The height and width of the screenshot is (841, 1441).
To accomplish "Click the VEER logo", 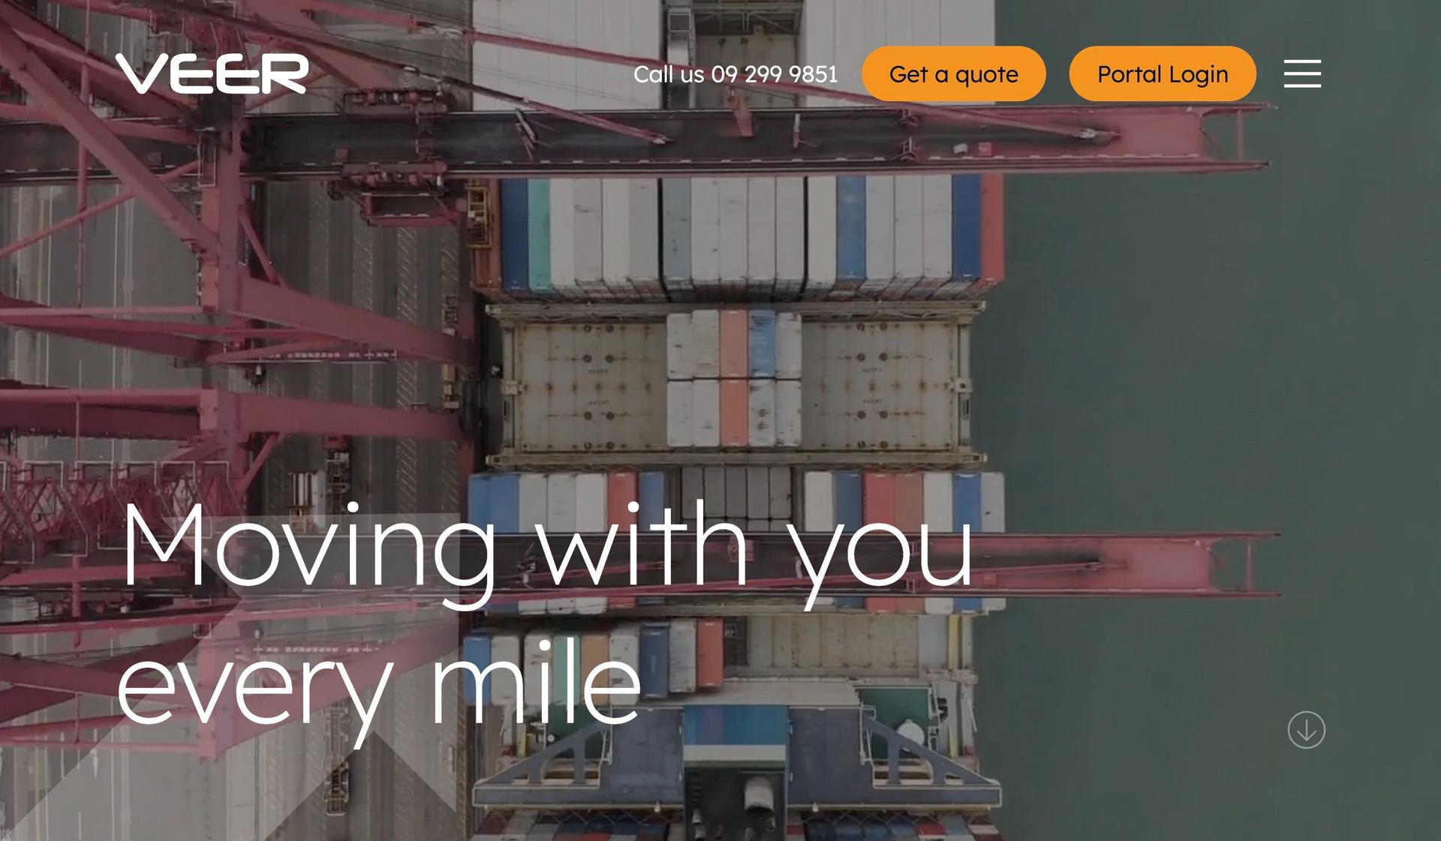I will point(212,74).
